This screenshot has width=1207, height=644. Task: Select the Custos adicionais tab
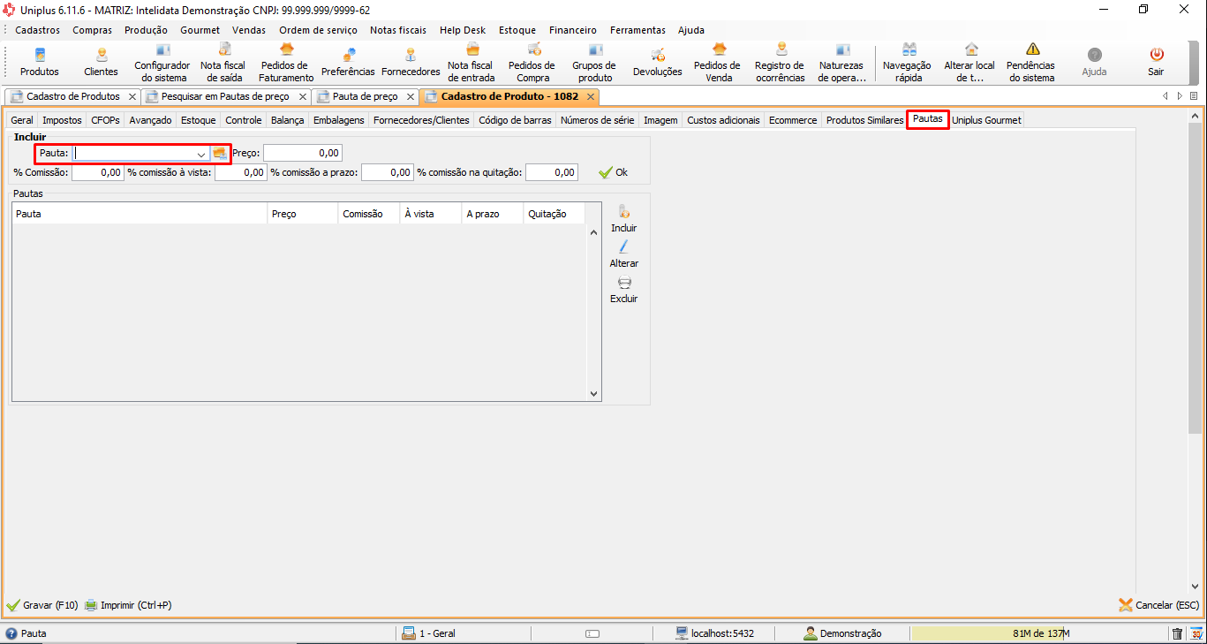pyautogui.click(x=723, y=120)
